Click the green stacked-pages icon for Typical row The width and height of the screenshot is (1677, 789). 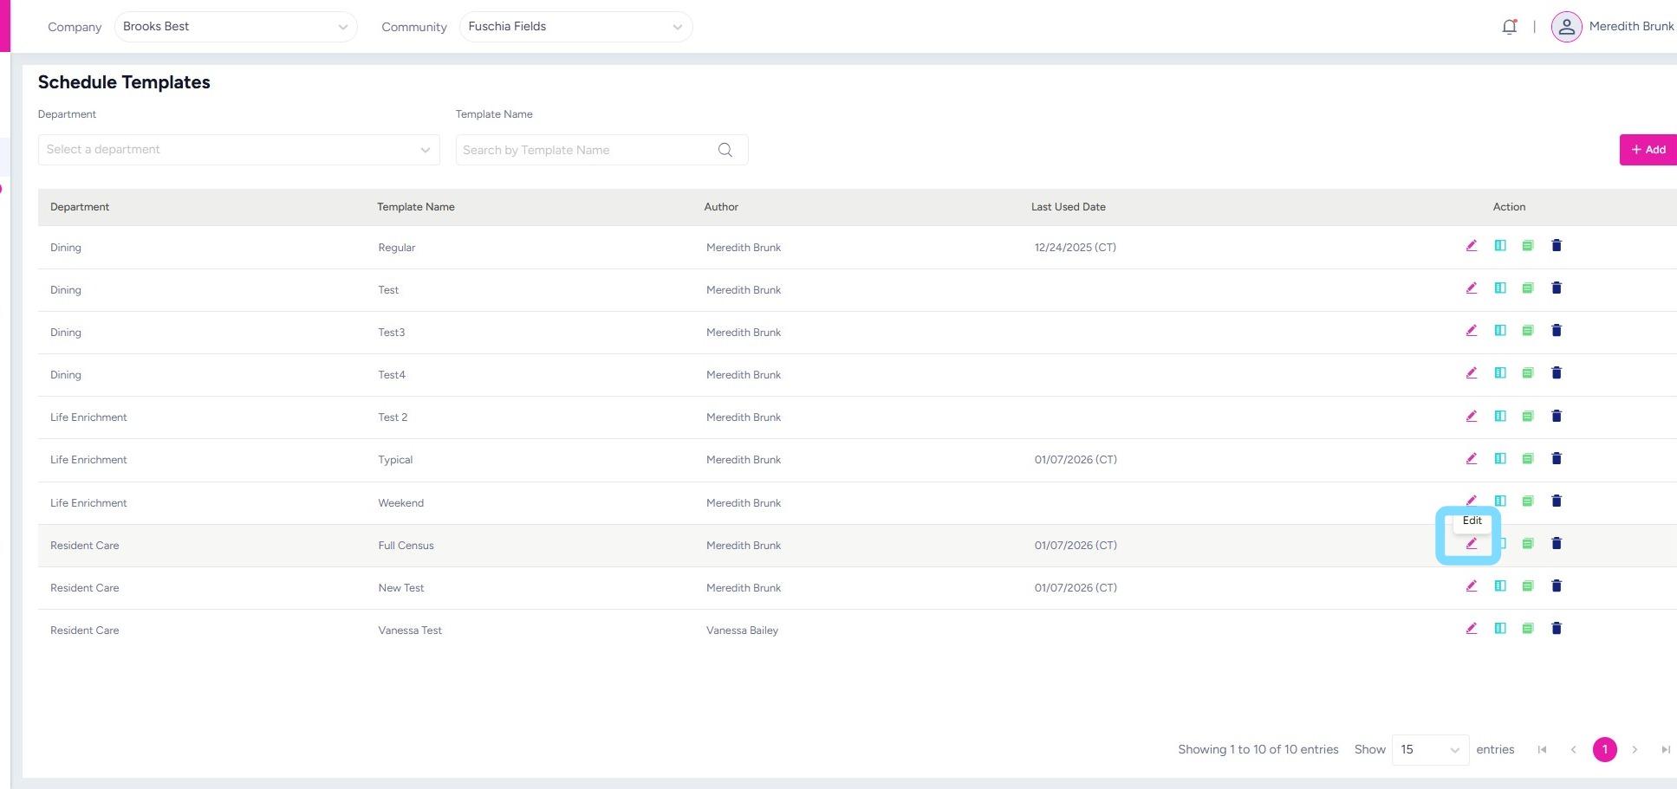pyautogui.click(x=1527, y=459)
